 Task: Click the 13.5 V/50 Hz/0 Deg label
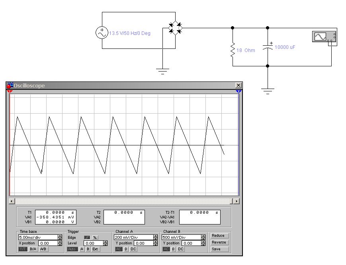130,33
